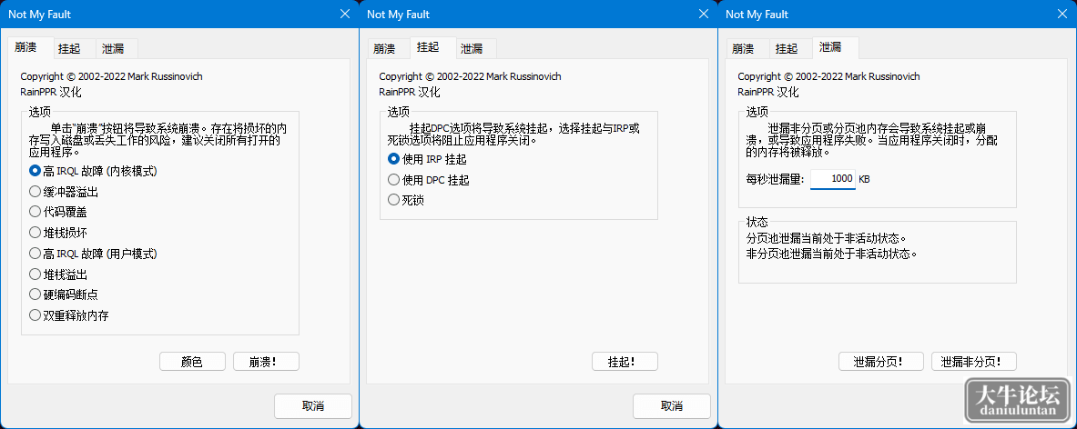Click the copyright text in middle window
The height and width of the screenshot is (429, 1077).
pyautogui.click(x=471, y=76)
